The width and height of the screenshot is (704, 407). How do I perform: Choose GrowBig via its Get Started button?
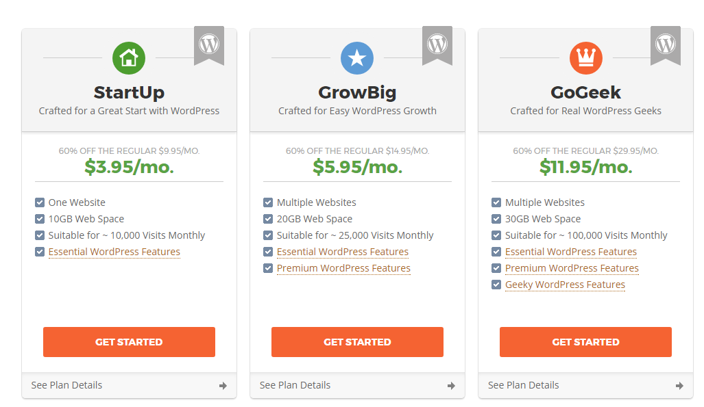click(357, 342)
